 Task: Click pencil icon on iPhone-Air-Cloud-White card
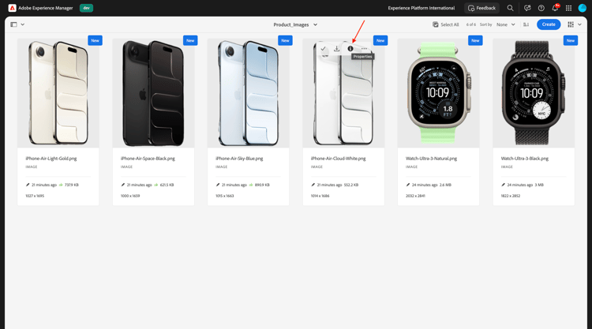pyautogui.click(x=313, y=185)
